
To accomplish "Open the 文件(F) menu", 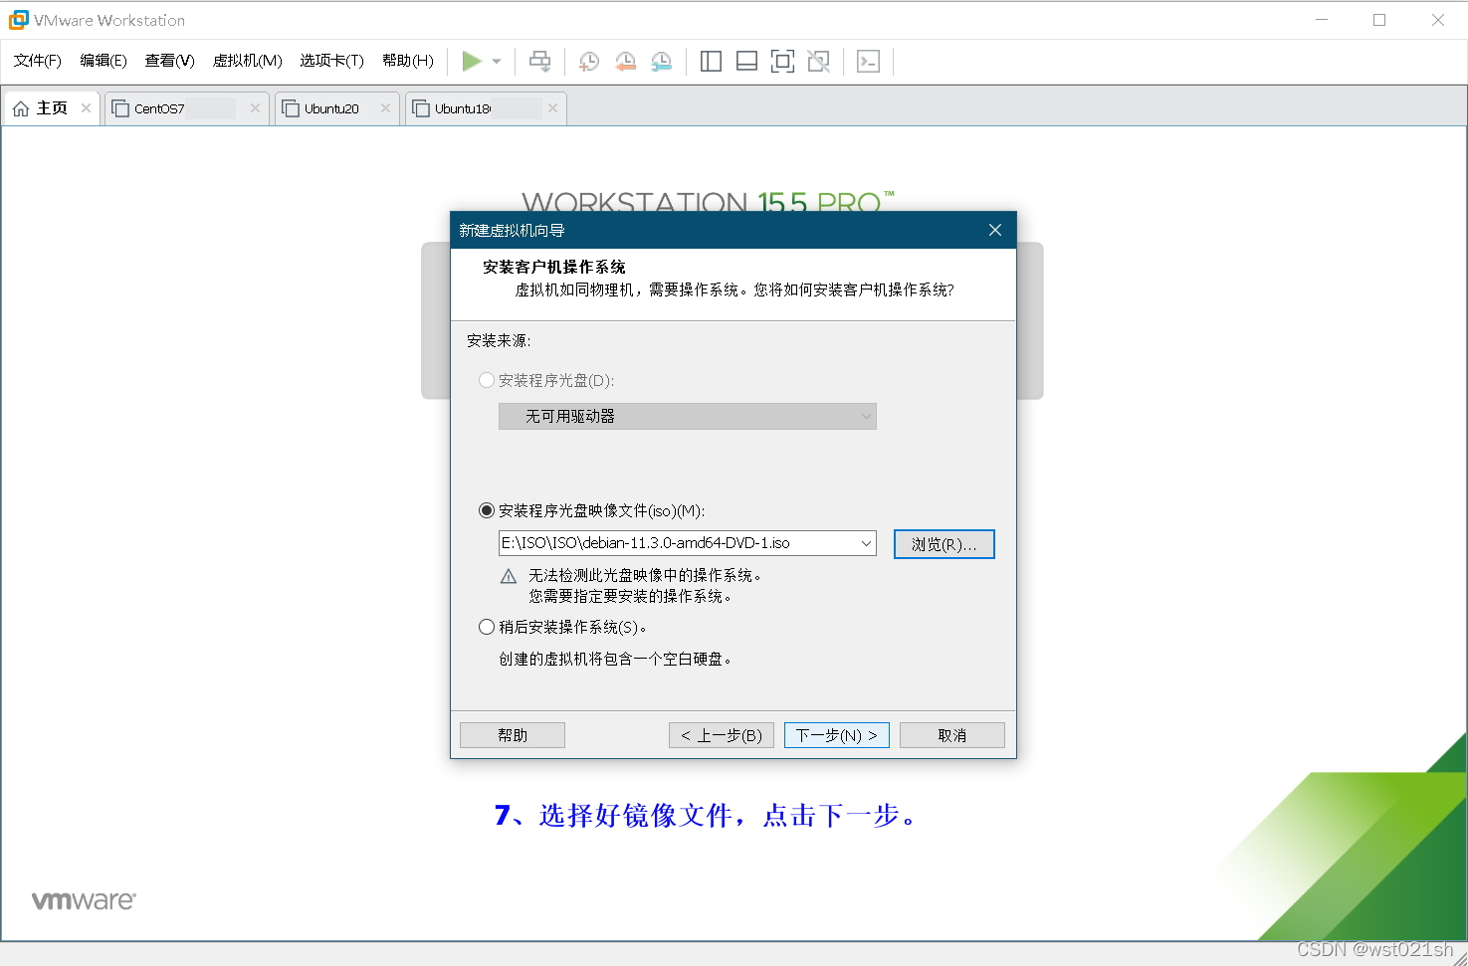I will coord(38,61).
